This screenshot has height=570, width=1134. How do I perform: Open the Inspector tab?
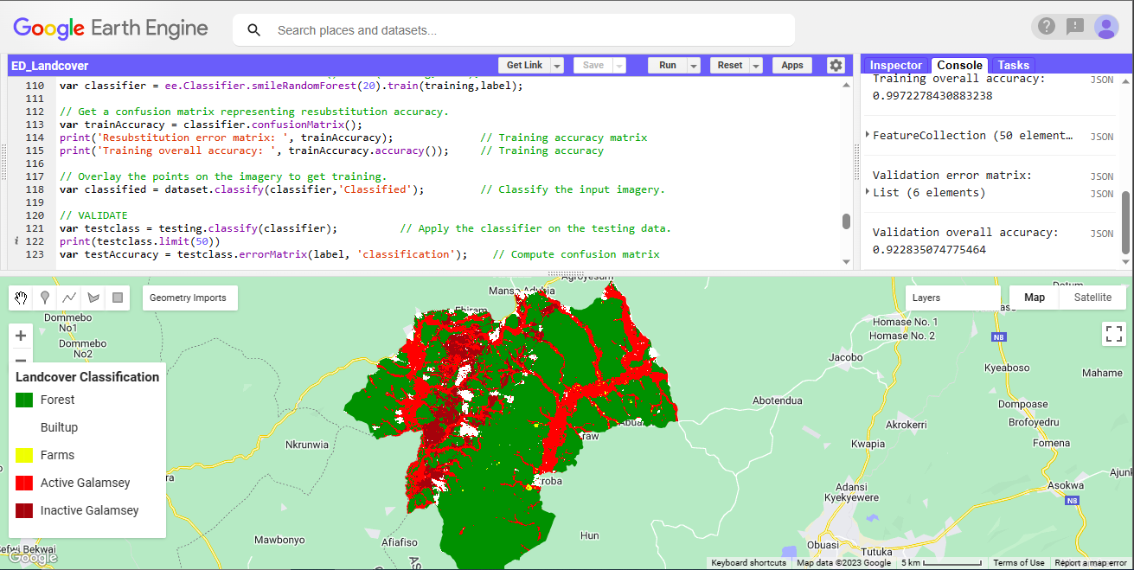point(895,65)
